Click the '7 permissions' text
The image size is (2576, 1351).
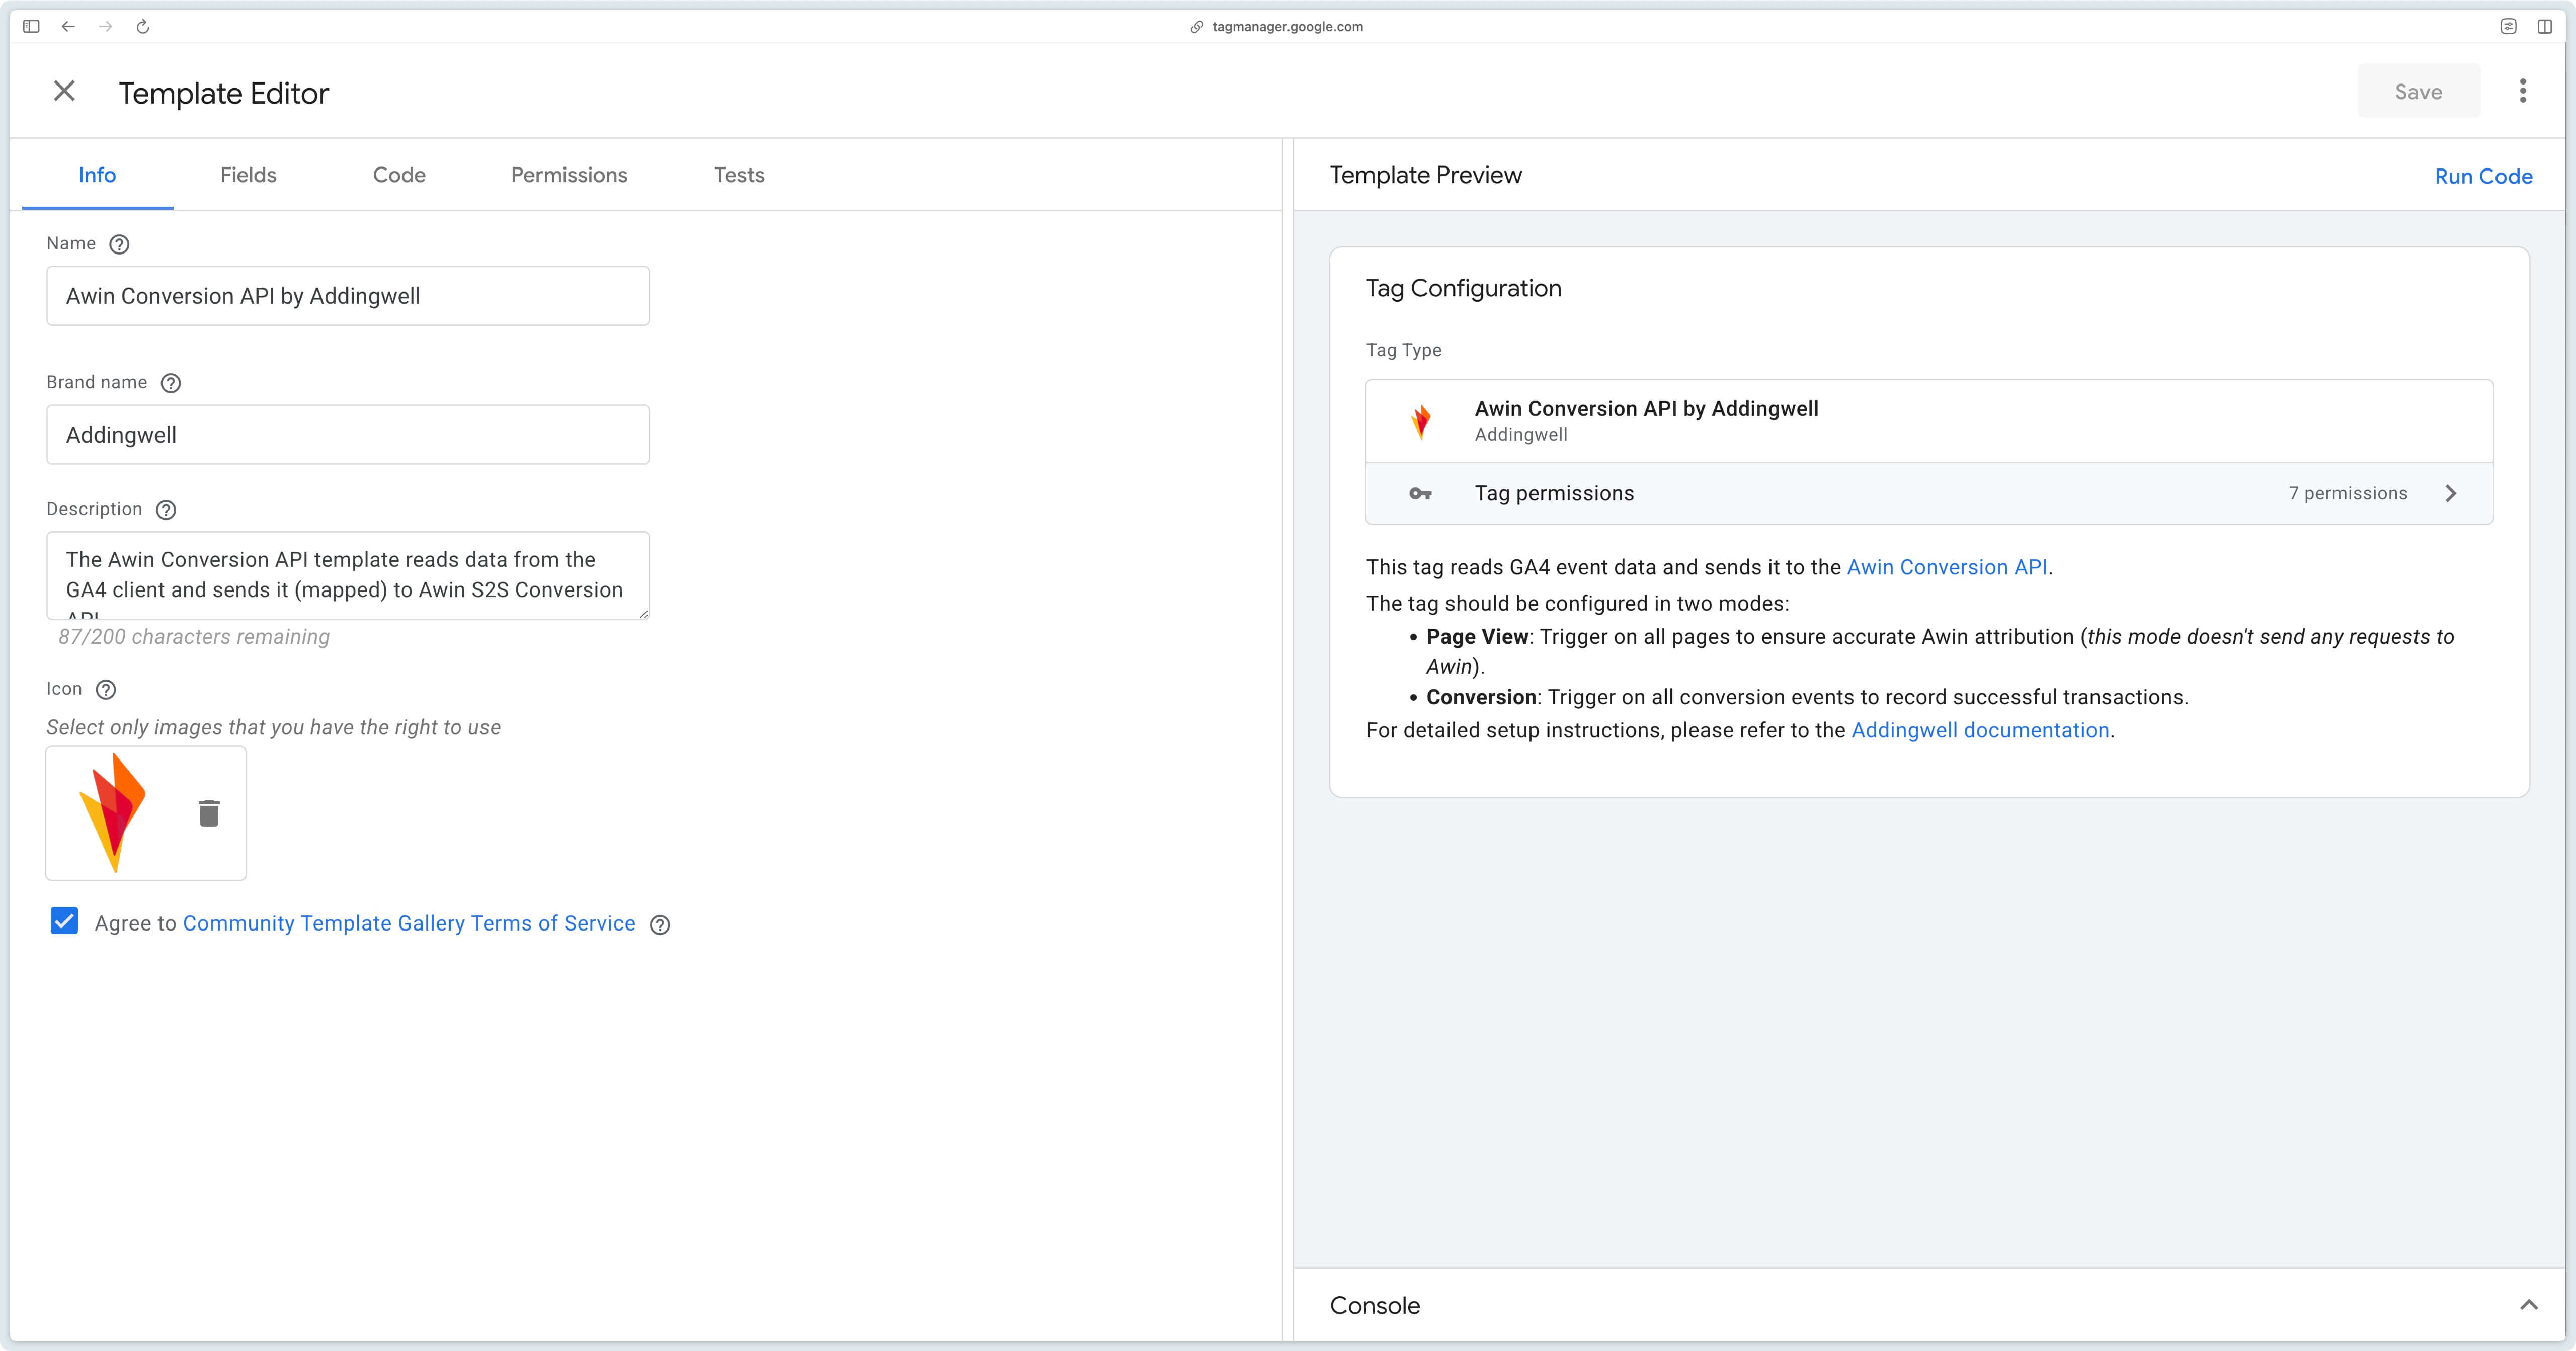[2348, 494]
